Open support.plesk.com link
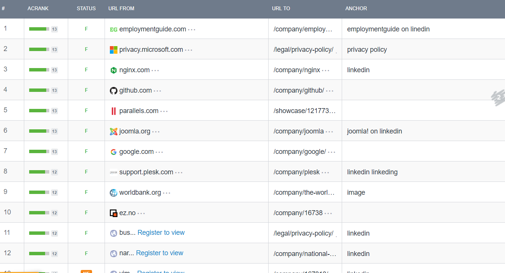The image size is (505, 273). click(x=146, y=172)
